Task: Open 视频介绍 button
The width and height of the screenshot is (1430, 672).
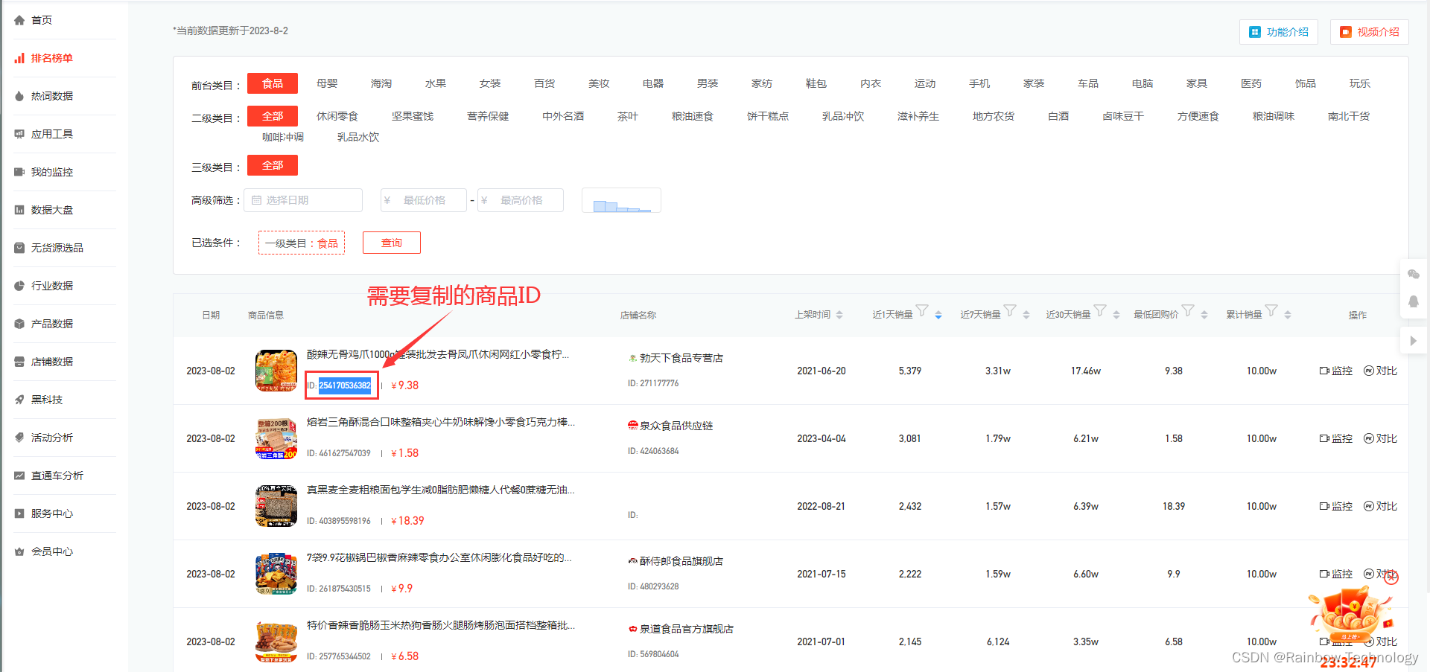Action: pos(1370,32)
